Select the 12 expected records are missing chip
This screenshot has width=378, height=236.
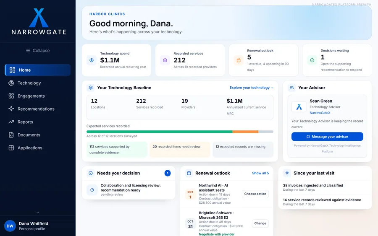[243, 149]
